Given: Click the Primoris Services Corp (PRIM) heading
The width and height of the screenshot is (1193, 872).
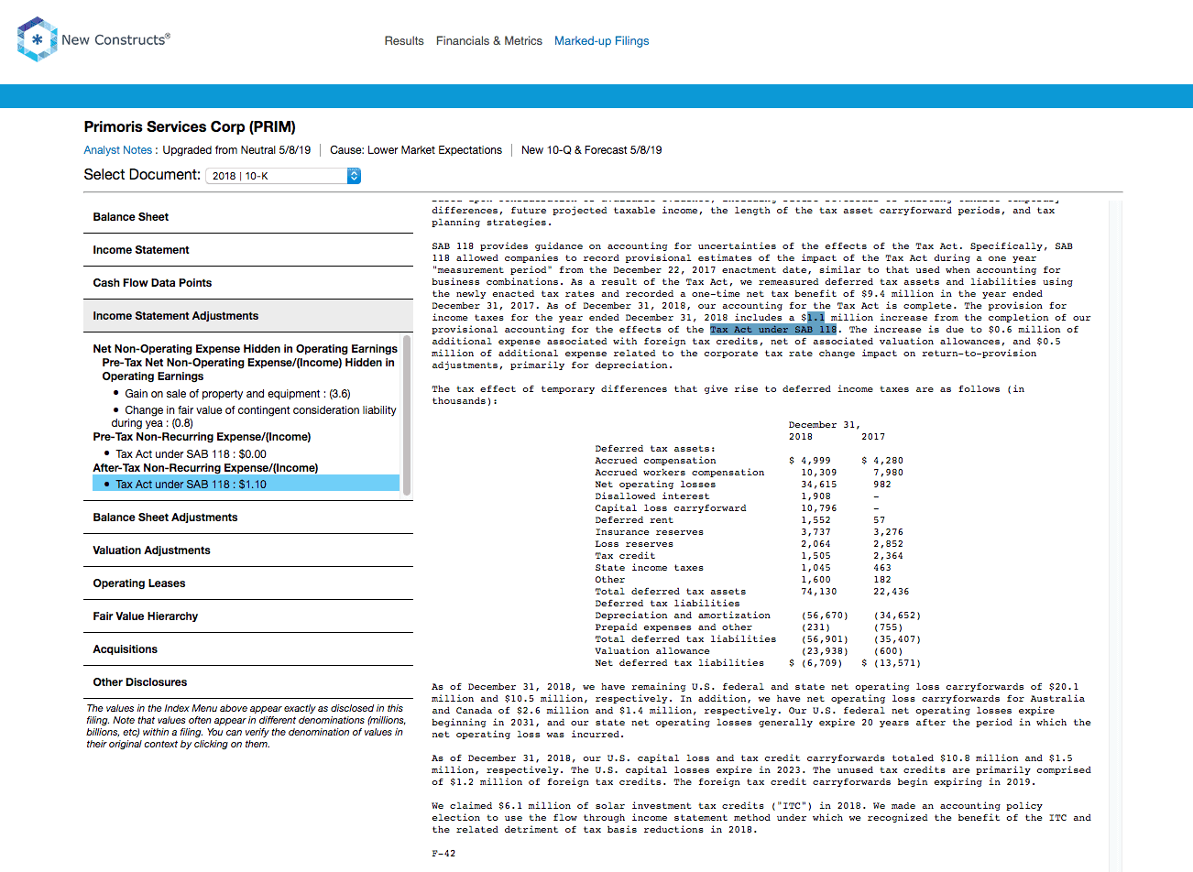Looking at the screenshot, I should click(190, 127).
